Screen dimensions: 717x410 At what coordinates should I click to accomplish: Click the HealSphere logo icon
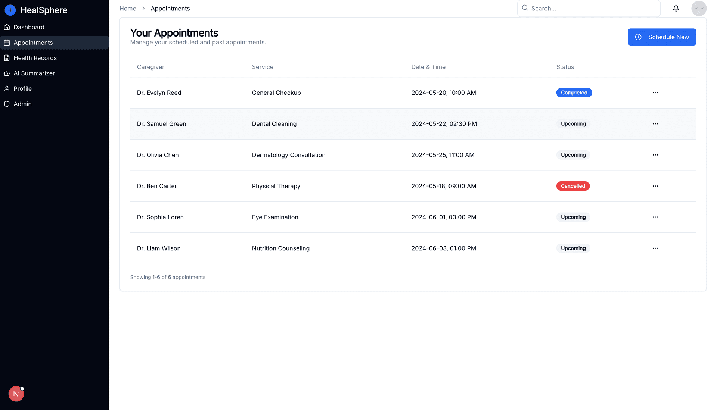click(10, 10)
